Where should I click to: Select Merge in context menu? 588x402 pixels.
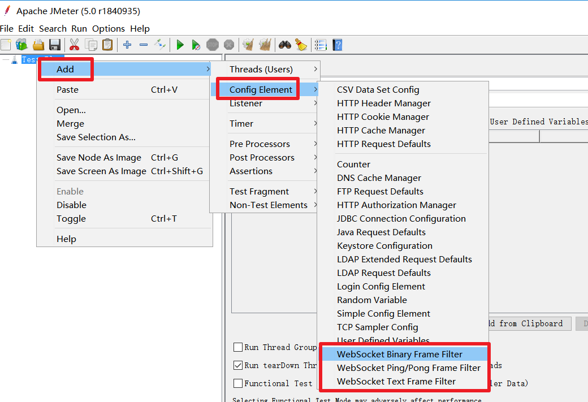124,124
